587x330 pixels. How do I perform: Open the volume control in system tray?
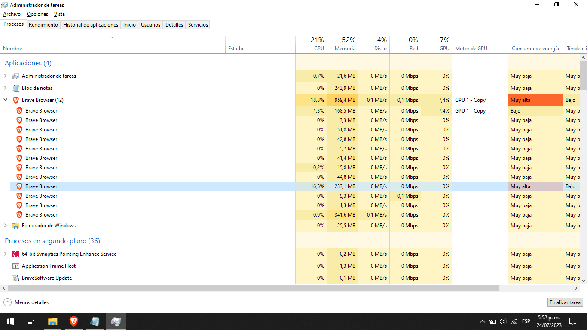click(503, 321)
